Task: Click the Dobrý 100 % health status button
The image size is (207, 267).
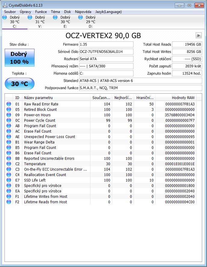Action: (x=19, y=58)
